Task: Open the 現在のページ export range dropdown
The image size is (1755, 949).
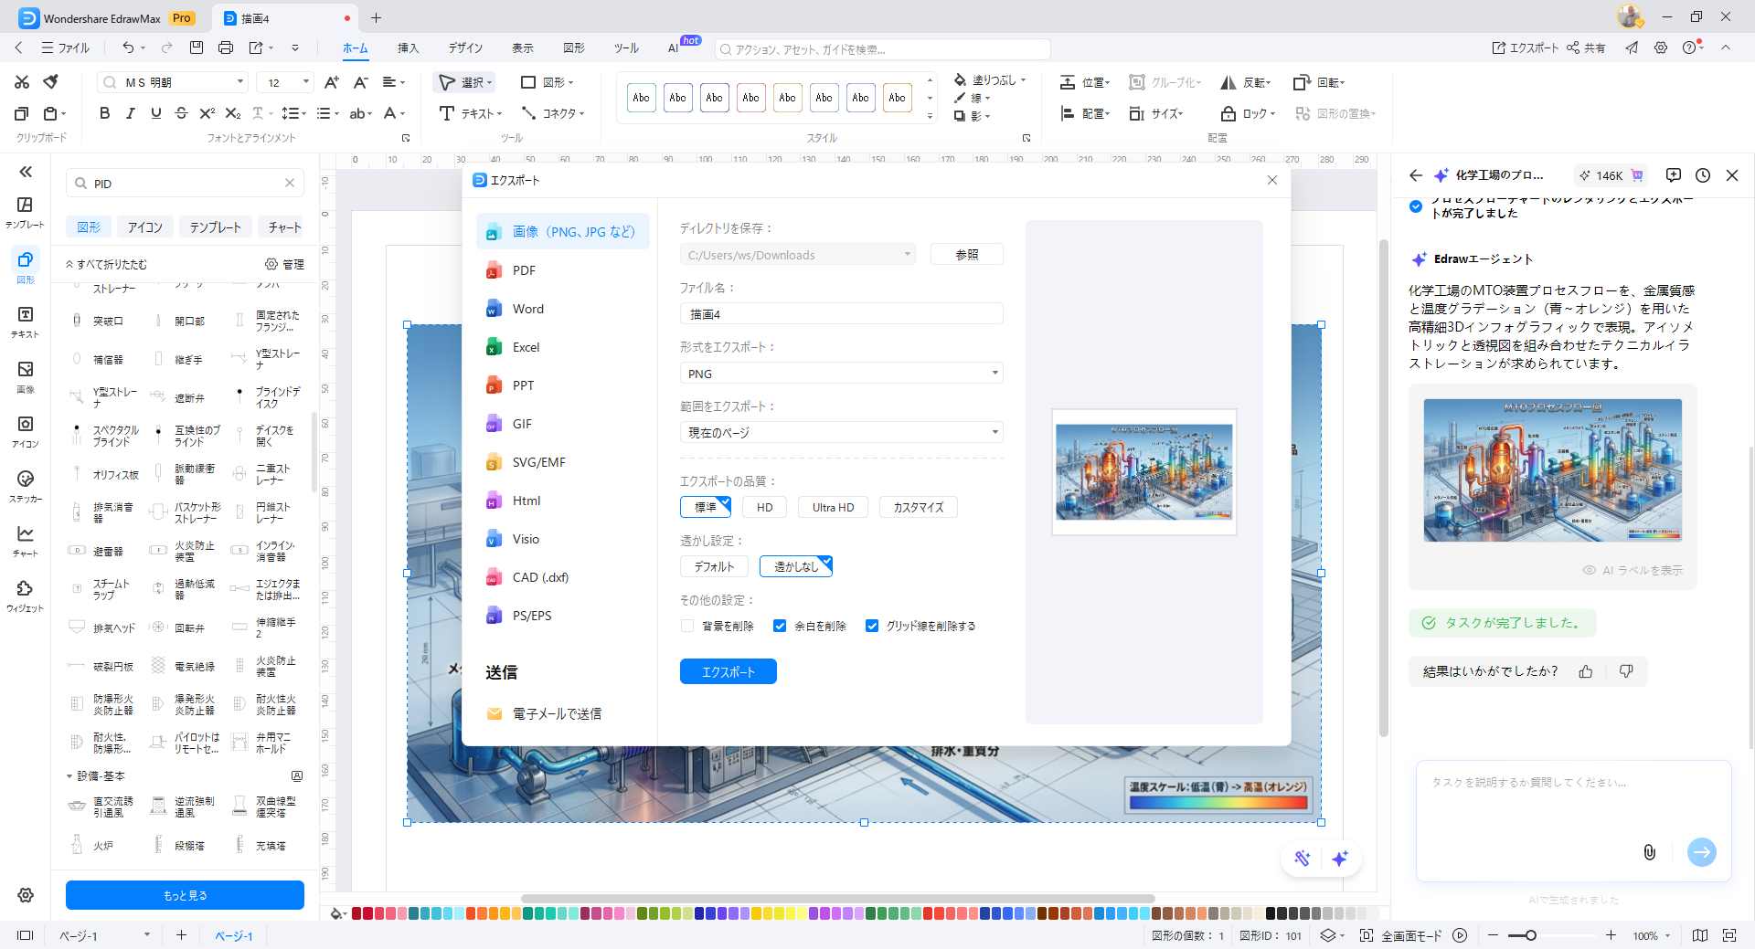Action: pos(995,431)
